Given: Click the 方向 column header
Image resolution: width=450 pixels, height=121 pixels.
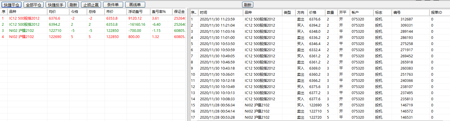Looking at the screenshot, I should pos(302,13).
